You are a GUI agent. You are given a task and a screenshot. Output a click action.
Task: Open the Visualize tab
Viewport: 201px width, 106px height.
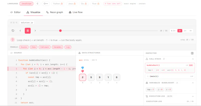pyautogui.click(x=33, y=12)
